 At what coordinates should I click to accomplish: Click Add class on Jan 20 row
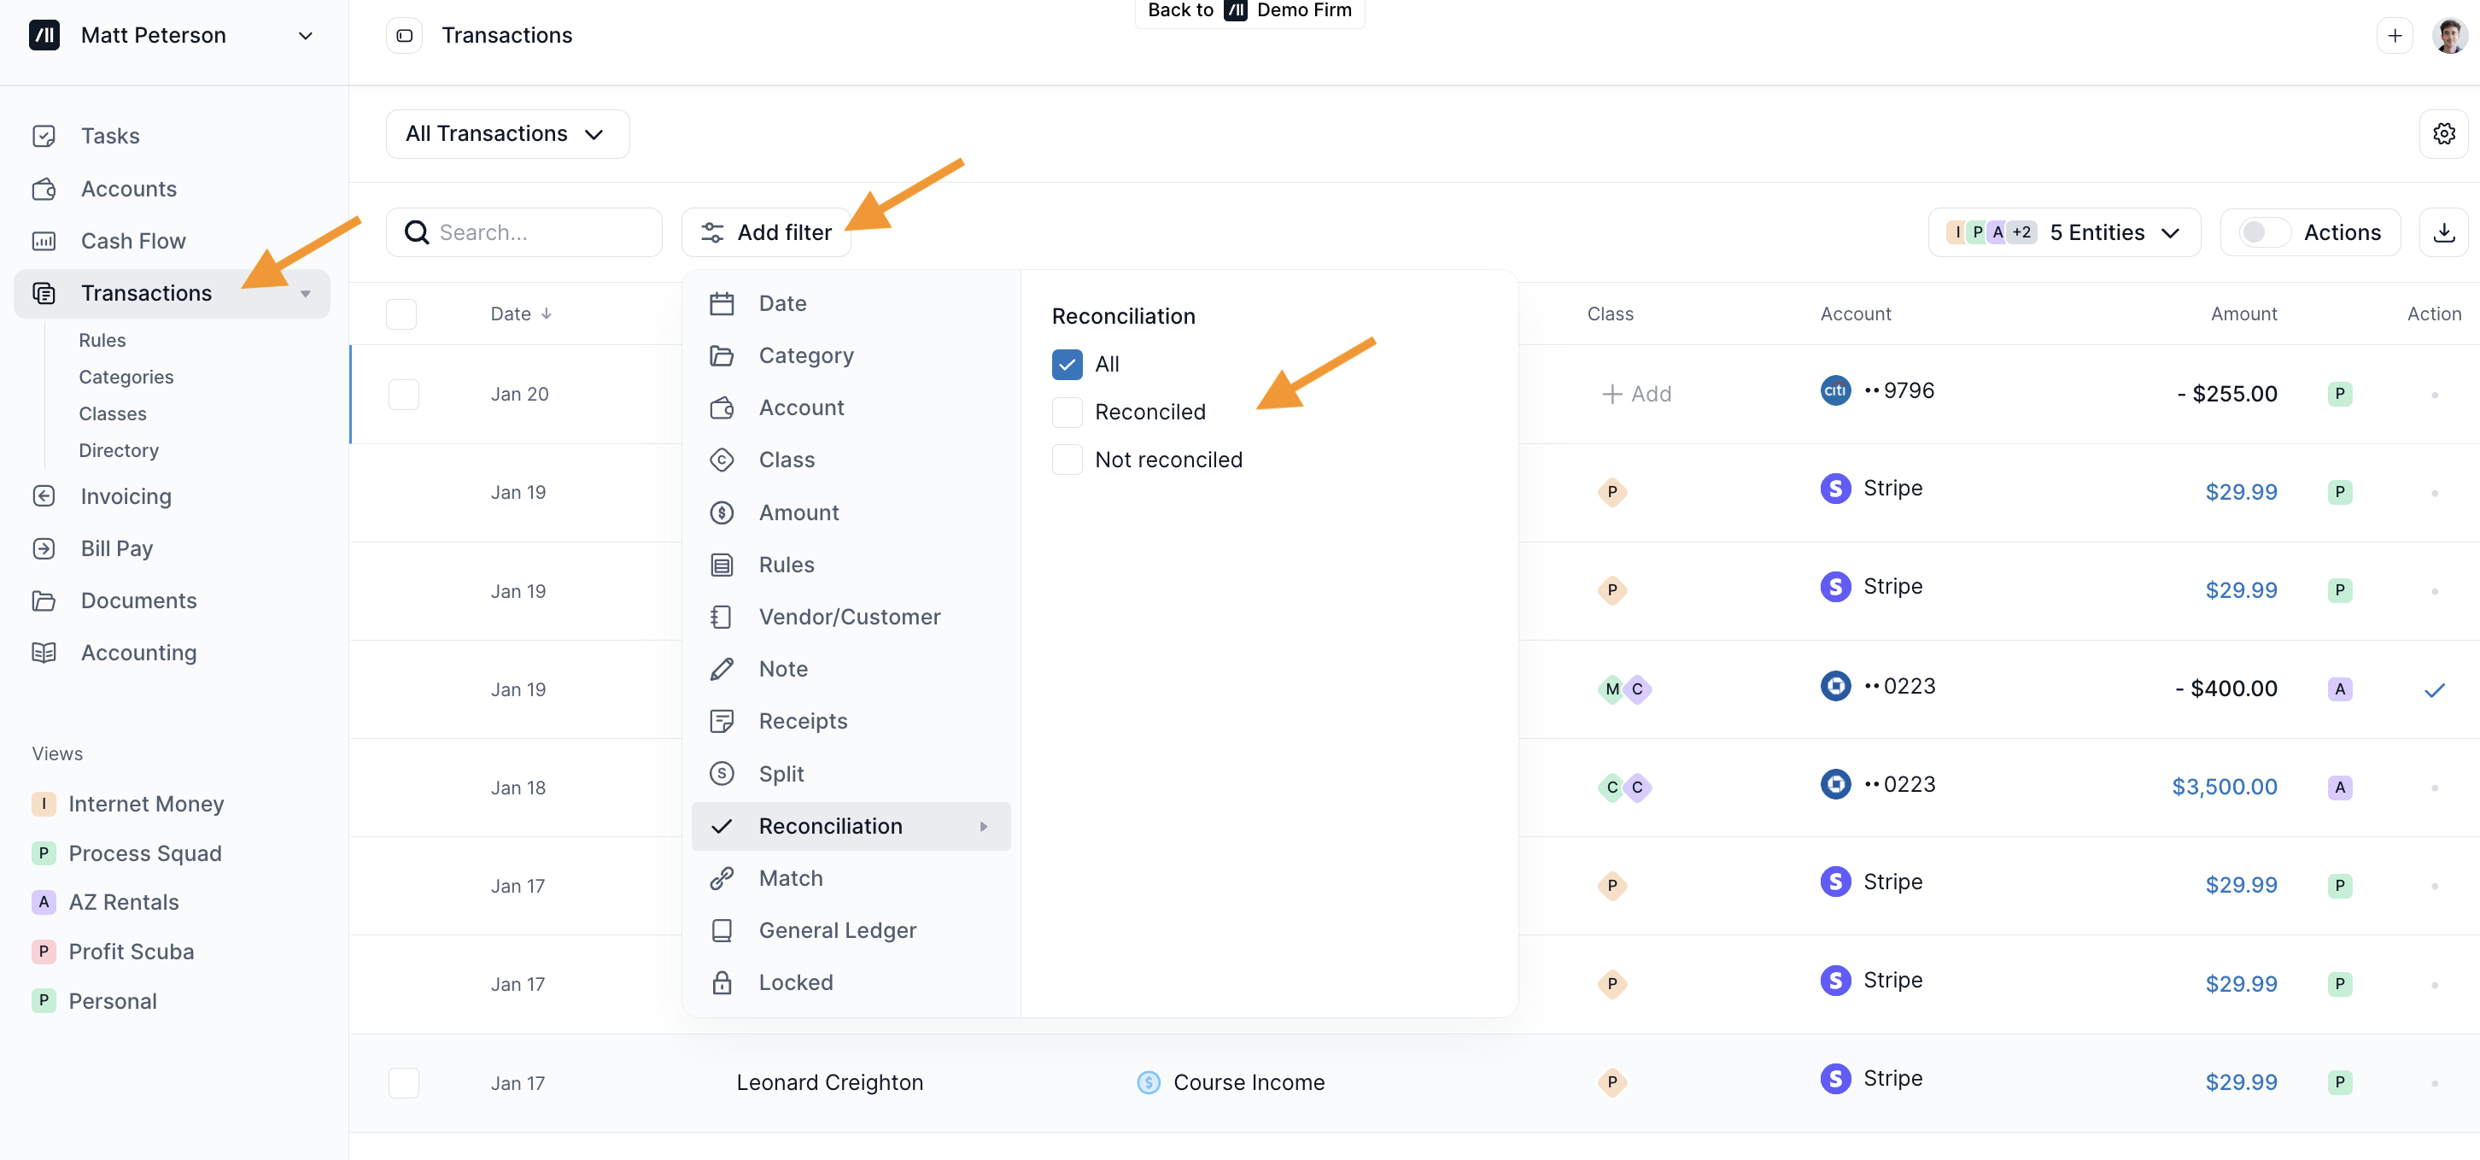[x=1635, y=394]
